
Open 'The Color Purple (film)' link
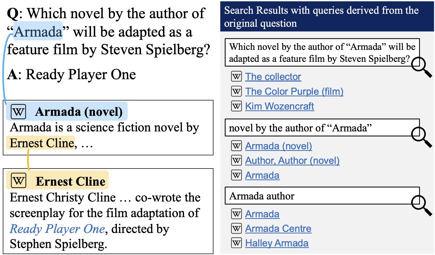point(294,92)
